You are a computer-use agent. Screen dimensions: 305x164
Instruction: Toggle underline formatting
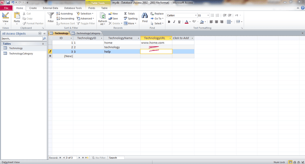coord(179,22)
